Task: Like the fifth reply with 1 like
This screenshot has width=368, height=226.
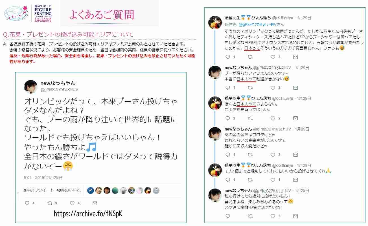Action: [x=273, y=180]
